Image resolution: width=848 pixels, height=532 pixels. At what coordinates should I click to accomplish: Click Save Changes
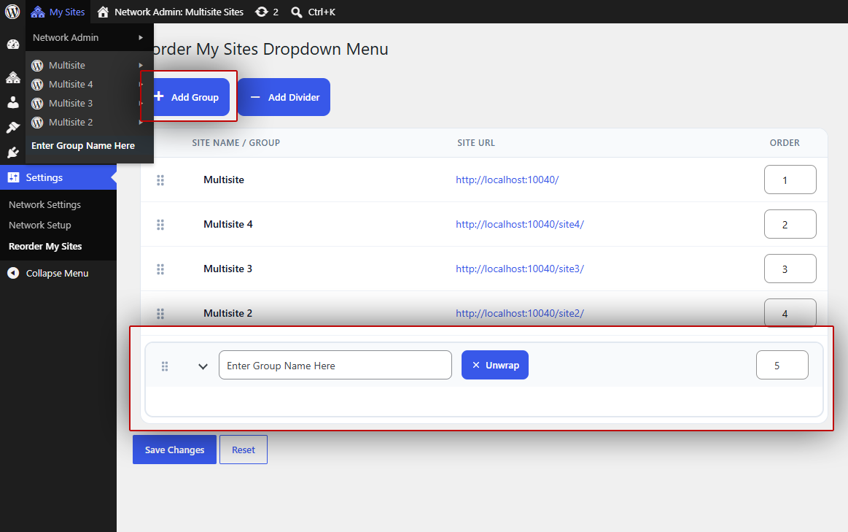175,450
